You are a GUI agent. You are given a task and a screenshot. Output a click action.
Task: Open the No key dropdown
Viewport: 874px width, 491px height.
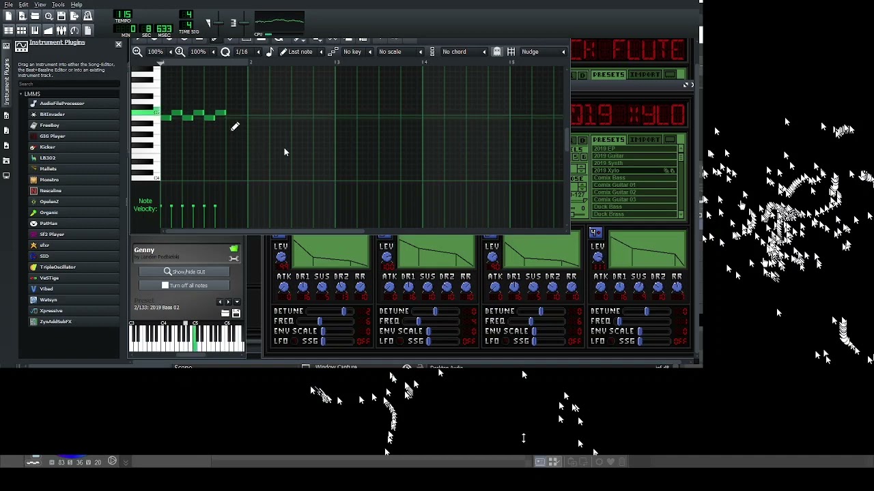tap(357, 52)
